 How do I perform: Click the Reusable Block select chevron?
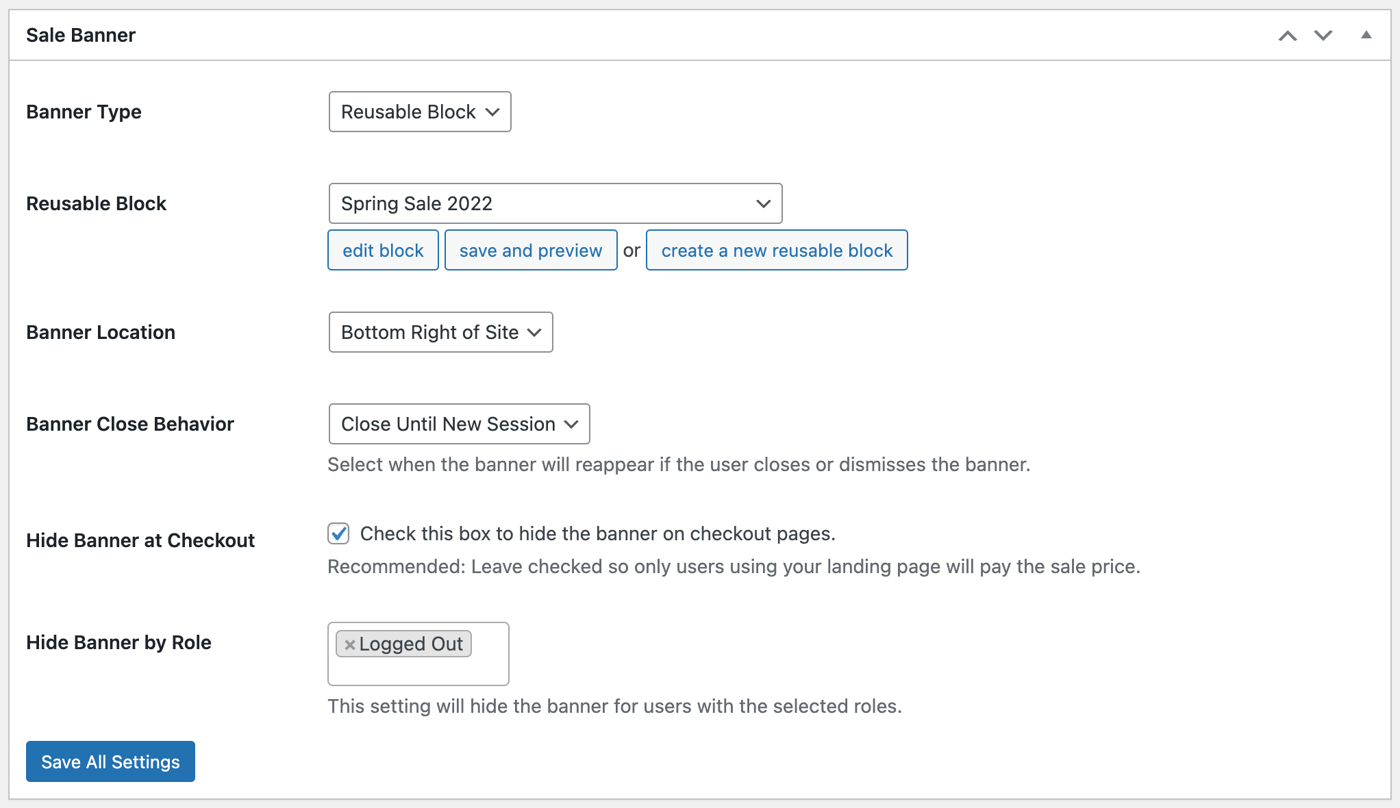(763, 203)
